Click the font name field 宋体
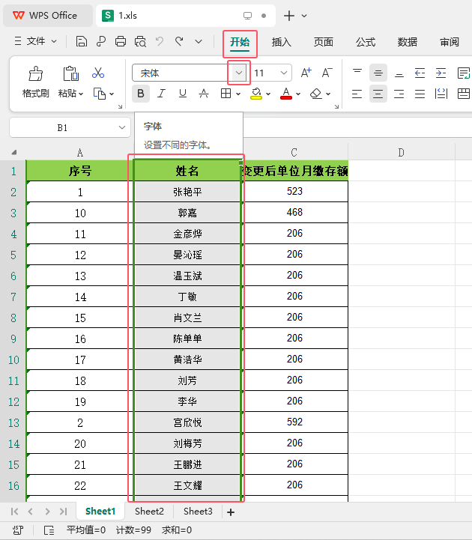The width and height of the screenshot is (472, 540). pyautogui.click(x=179, y=73)
